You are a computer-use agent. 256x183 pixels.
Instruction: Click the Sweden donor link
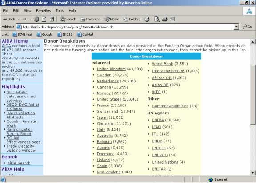tap(104, 75)
